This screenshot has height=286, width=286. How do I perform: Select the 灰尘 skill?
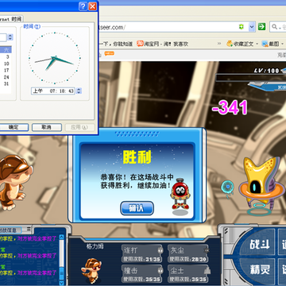[x=188, y=253]
